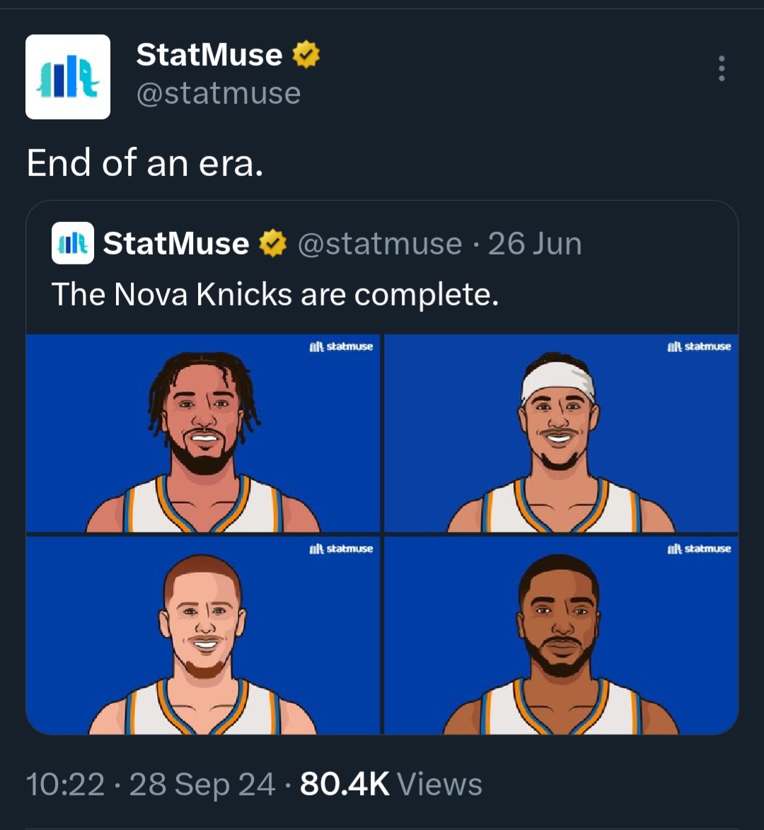The width and height of the screenshot is (764, 830).
Task: Click the @statmuse handle under the header name
Action: (218, 93)
